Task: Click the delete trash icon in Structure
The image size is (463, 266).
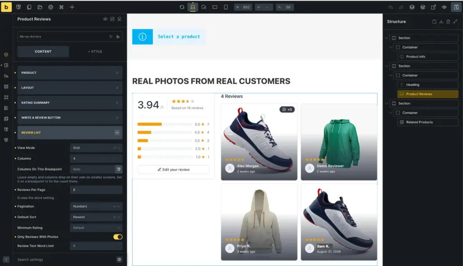Action: point(448,22)
